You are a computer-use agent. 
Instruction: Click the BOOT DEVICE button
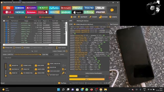(x=61, y=48)
